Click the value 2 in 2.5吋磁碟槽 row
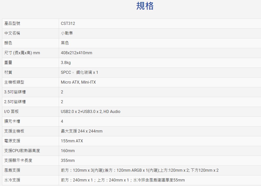Screen dimensions: 261x186 pyautogui.click(x=62, y=102)
